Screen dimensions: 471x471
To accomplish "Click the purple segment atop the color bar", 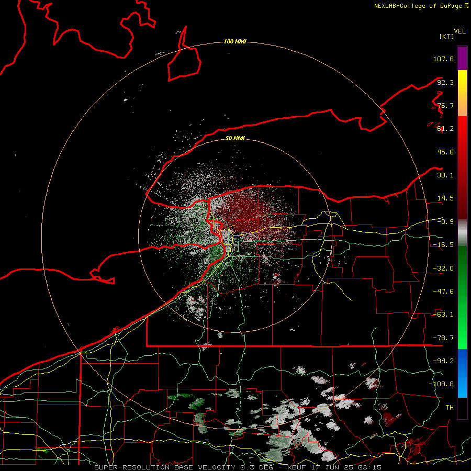I will click(x=462, y=58).
